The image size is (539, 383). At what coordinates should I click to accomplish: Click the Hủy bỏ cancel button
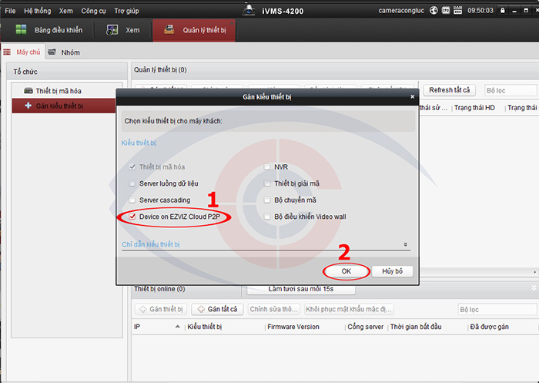[392, 271]
